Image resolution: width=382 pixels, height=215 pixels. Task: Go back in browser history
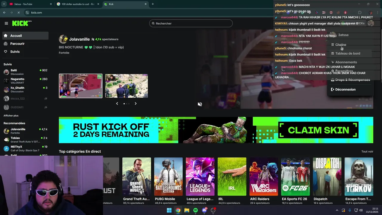(x=4, y=13)
